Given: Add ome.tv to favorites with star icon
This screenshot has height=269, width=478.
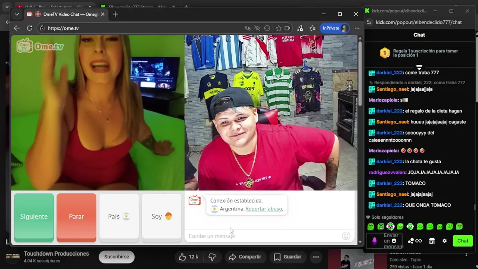Looking at the screenshot, I should [279, 28].
